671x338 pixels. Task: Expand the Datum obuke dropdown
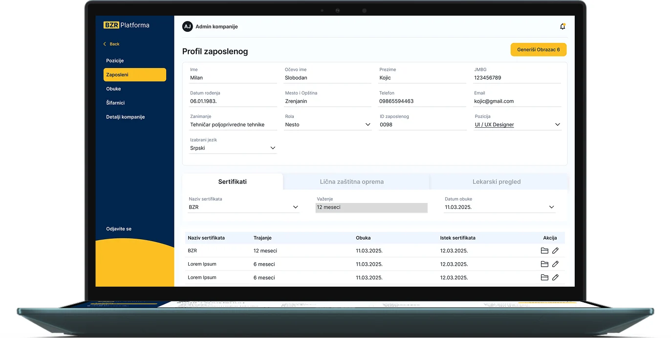click(552, 207)
